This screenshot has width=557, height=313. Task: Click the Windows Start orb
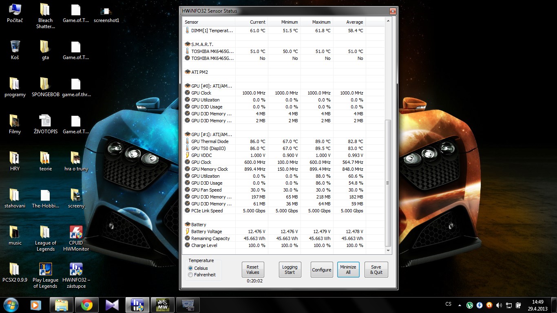coord(11,304)
